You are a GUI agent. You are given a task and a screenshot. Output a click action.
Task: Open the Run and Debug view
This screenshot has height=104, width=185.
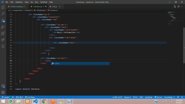point(3,27)
